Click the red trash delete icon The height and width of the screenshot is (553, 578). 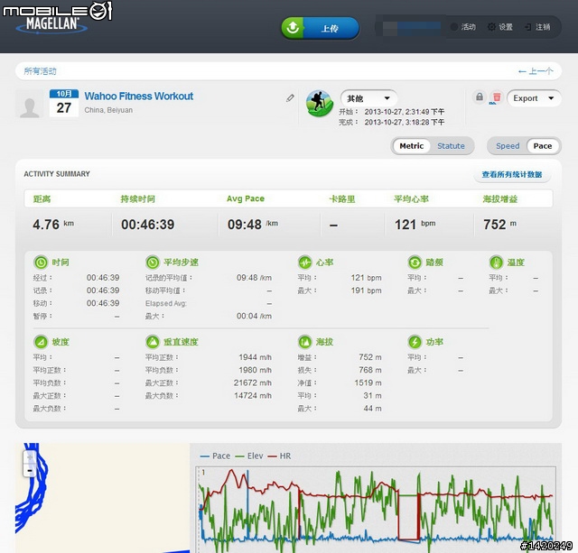tap(497, 97)
